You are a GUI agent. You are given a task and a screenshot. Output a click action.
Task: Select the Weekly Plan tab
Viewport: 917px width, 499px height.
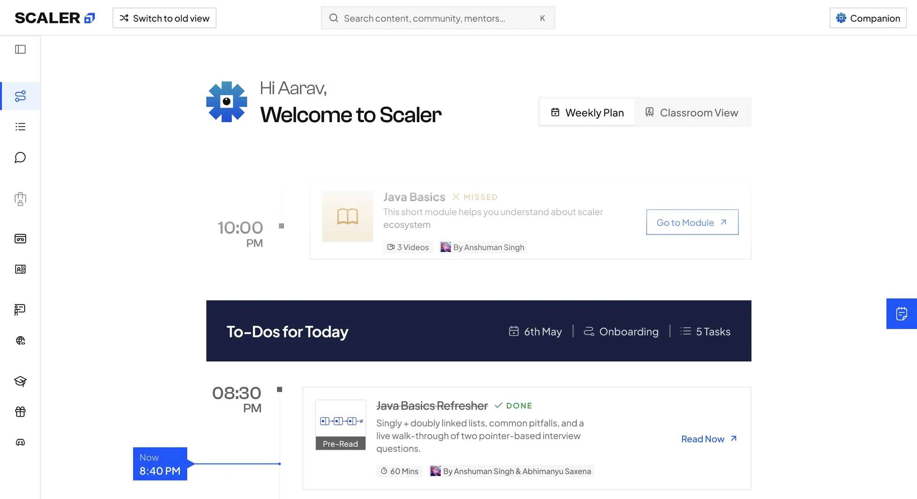[x=587, y=112]
